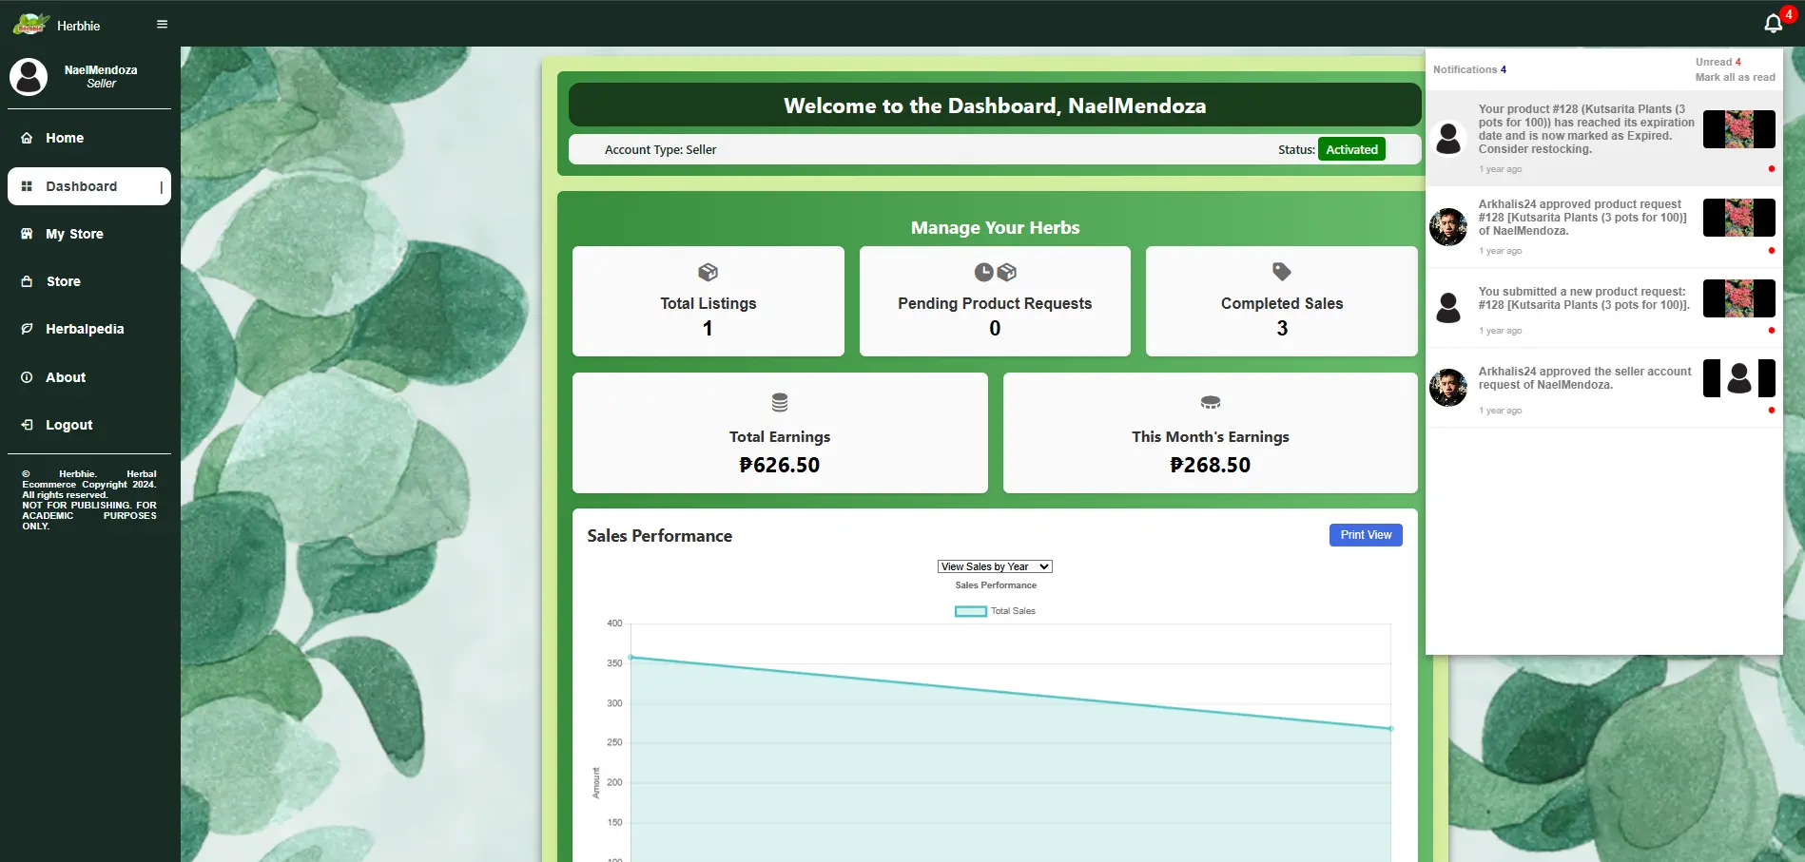Open the About page
This screenshot has width=1805, height=862.
coord(89,377)
